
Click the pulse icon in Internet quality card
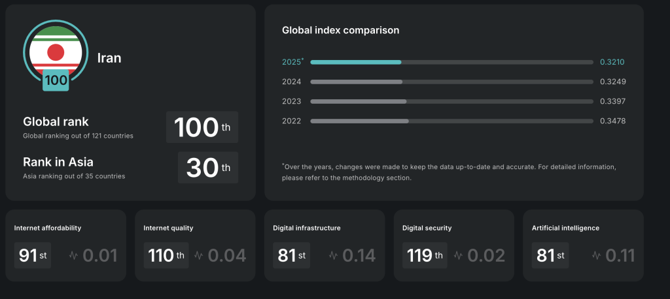click(200, 255)
